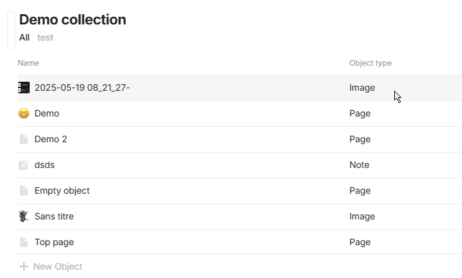Click the page icon beside Empty object

coord(24,190)
